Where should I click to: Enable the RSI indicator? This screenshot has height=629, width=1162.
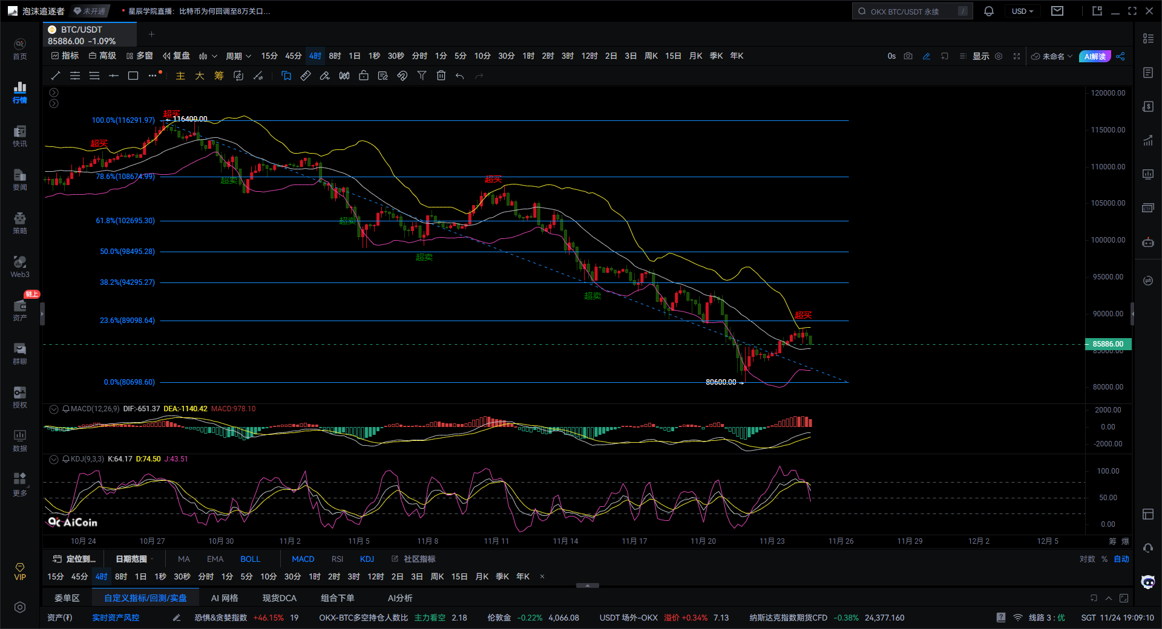click(337, 559)
